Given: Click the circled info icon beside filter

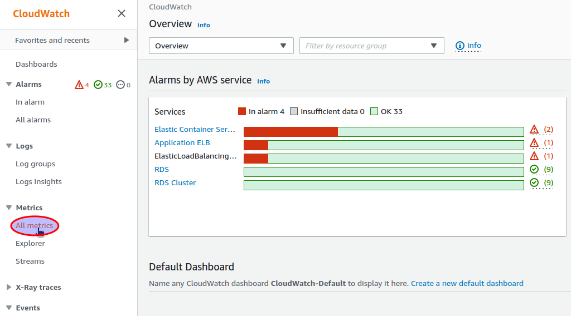Looking at the screenshot, I should click(460, 46).
